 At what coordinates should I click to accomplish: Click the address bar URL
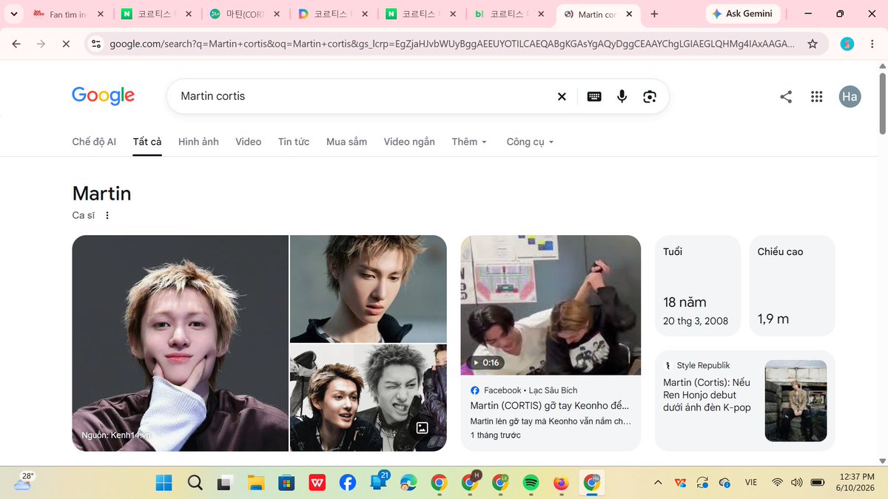[452, 44]
